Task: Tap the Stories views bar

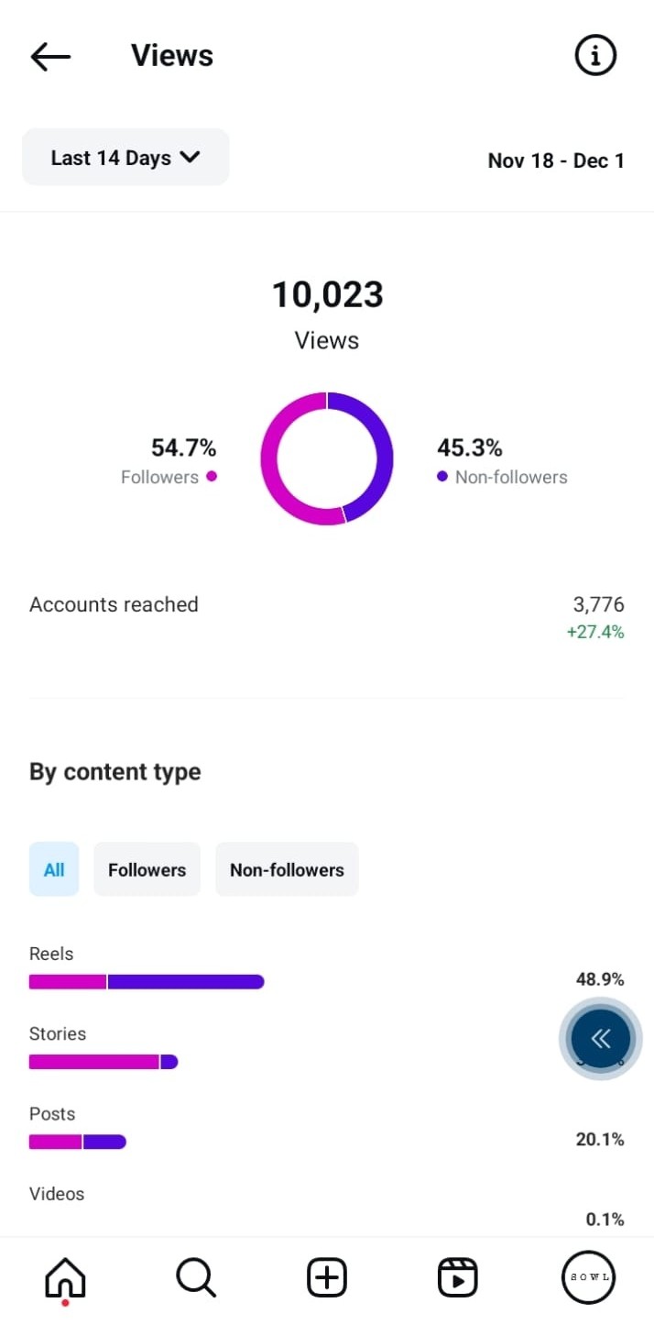Action: [x=104, y=1062]
